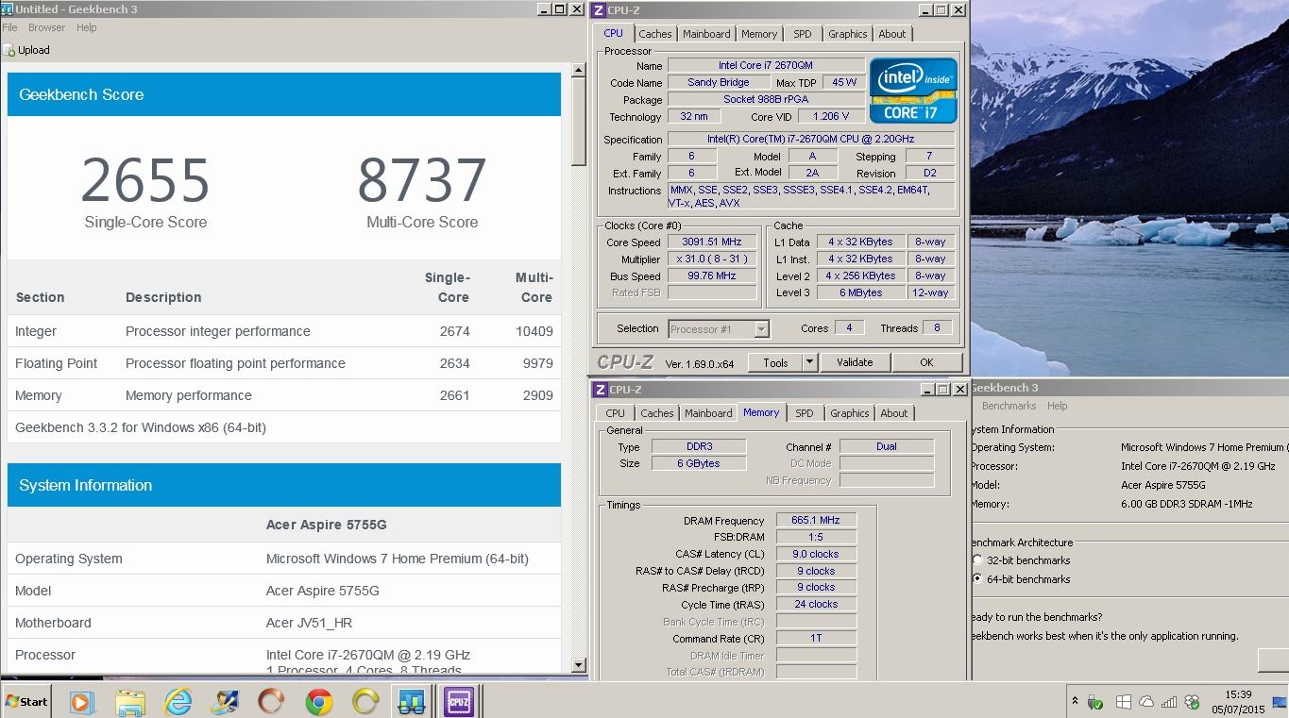Switch to SPD tab in the memory-timings CPU-Z window
This screenshot has width=1289, height=718.
(x=805, y=413)
